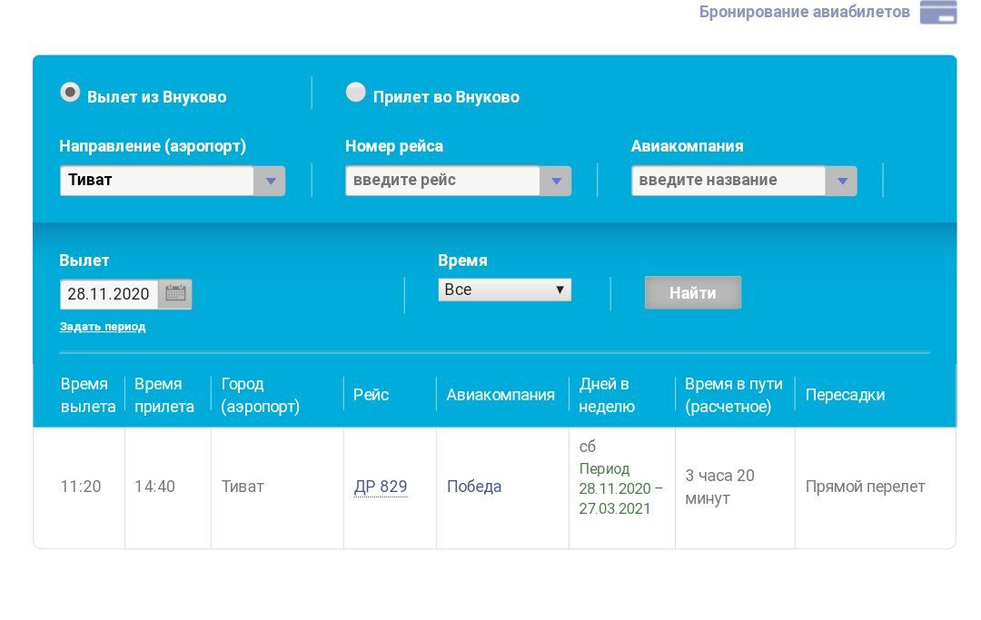
Task: Click the Период 28.11.2020 – 27.03.2021 text
Action: (620, 488)
